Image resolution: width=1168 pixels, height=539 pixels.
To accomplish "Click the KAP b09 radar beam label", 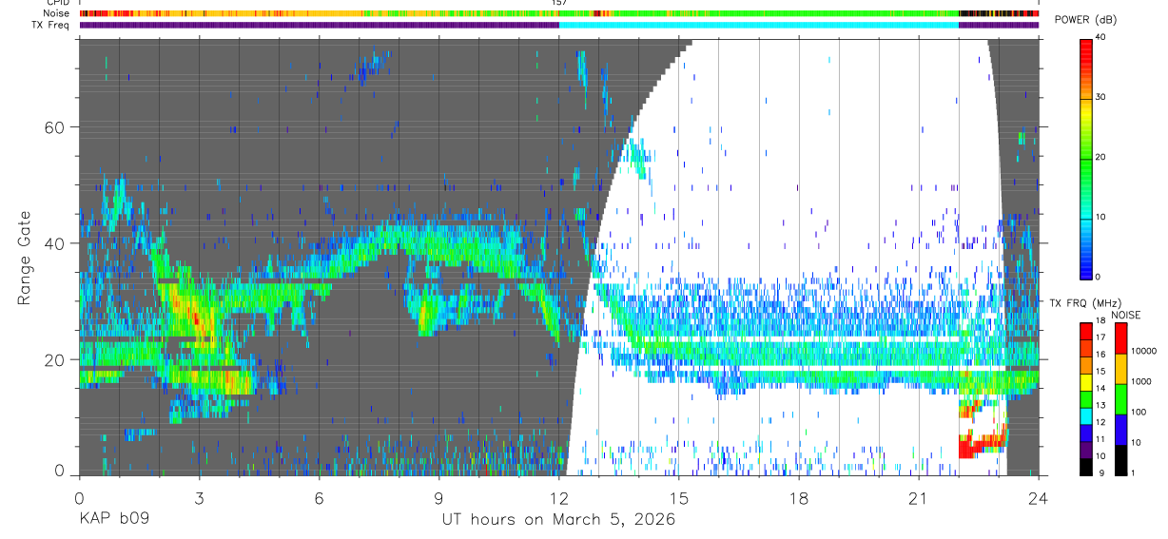I will click(x=113, y=520).
